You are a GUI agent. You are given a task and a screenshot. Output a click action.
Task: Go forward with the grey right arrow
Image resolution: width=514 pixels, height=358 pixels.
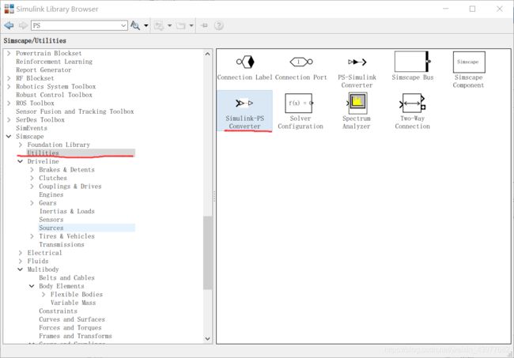(23, 25)
